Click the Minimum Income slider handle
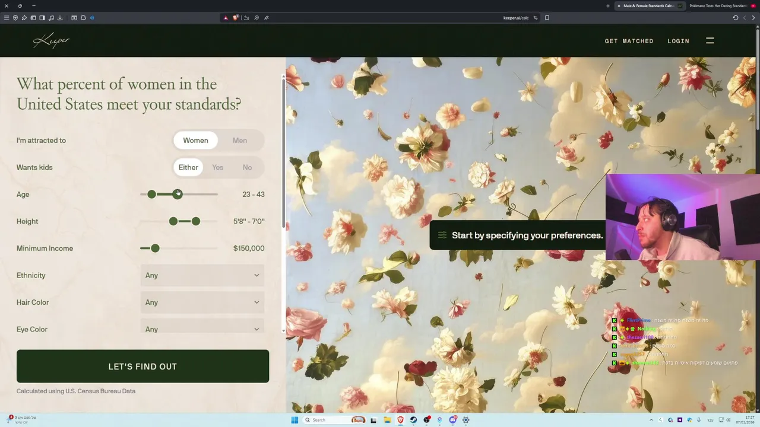 click(155, 248)
